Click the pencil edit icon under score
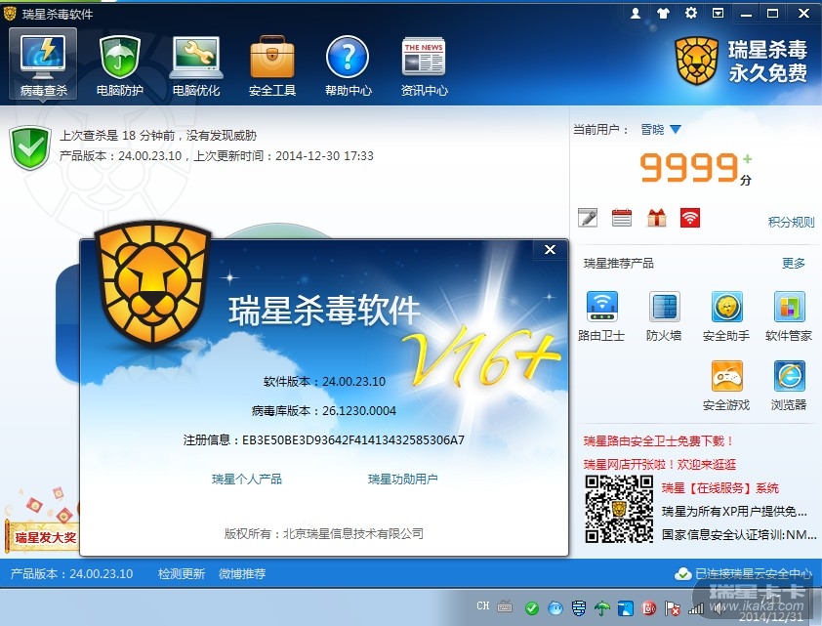This screenshot has width=822, height=626. pyautogui.click(x=587, y=217)
